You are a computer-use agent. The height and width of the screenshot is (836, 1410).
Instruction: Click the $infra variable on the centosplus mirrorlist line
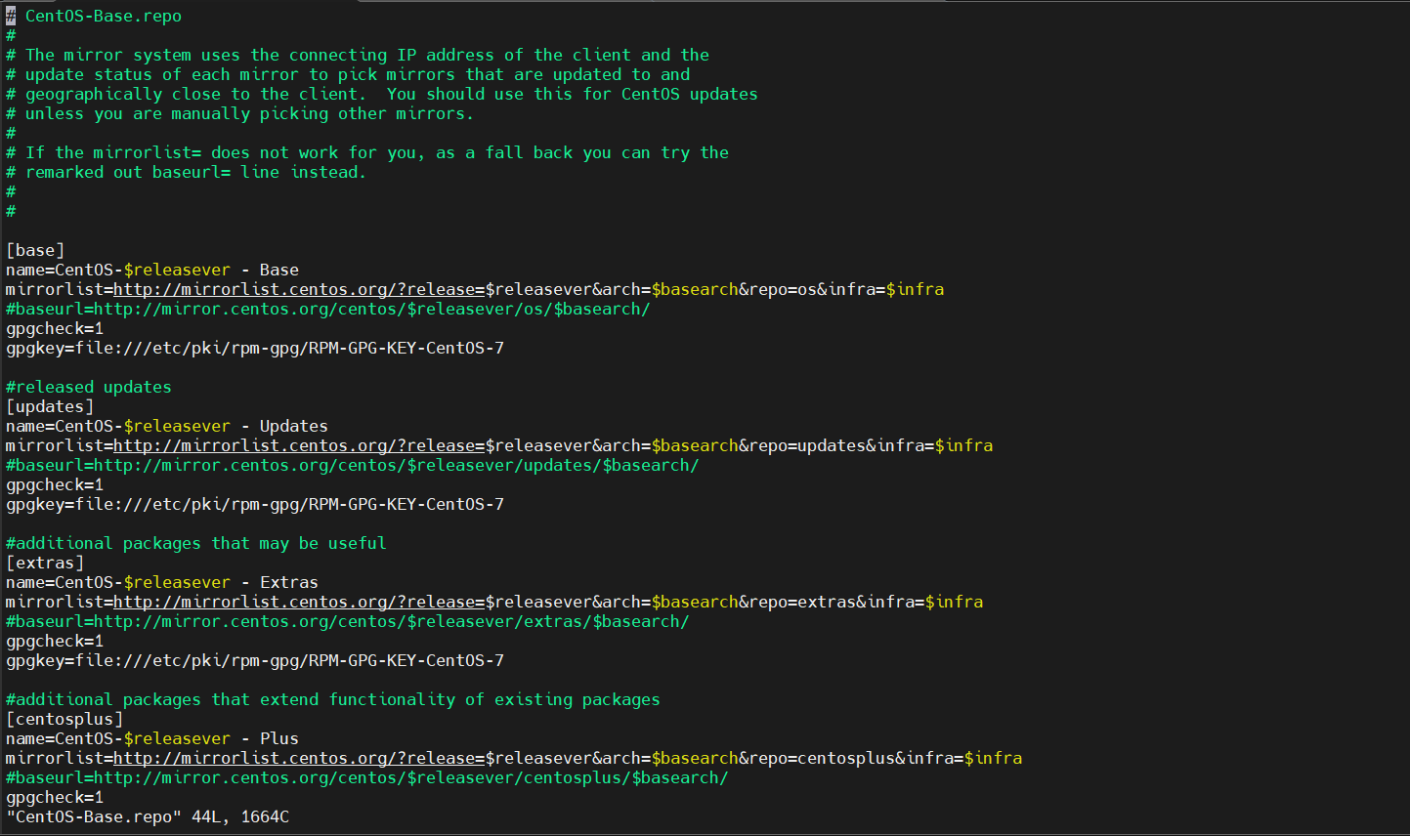993,758
